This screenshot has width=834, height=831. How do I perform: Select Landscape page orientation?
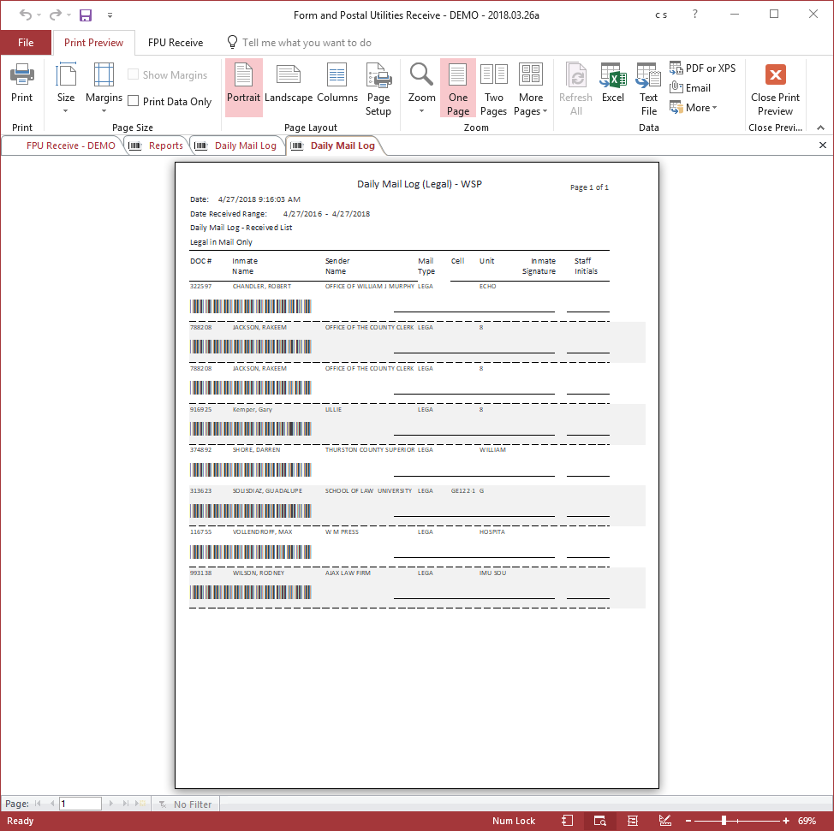(289, 84)
